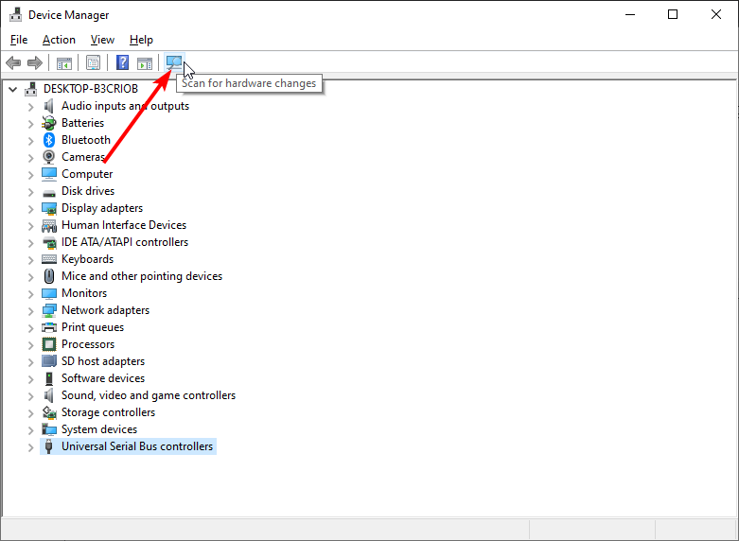Select the Print queues label

click(93, 327)
